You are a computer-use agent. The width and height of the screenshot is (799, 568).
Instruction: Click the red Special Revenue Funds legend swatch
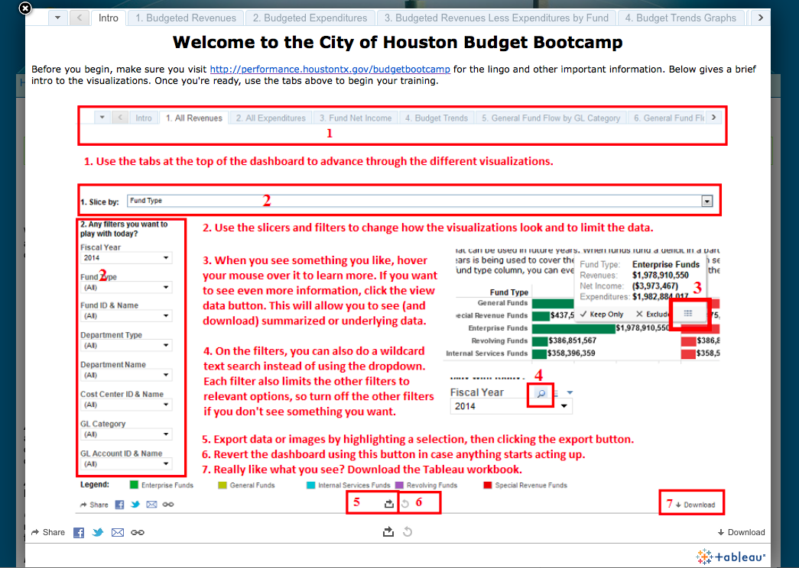[487, 485]
